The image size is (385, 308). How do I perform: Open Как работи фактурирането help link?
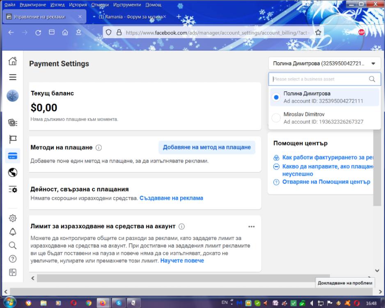328,157
